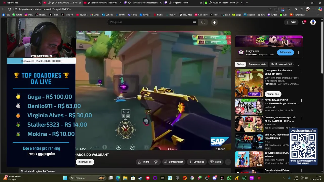
Task: Open Epic Games launcher in taskbar
Action: click(x=177, y=178)
